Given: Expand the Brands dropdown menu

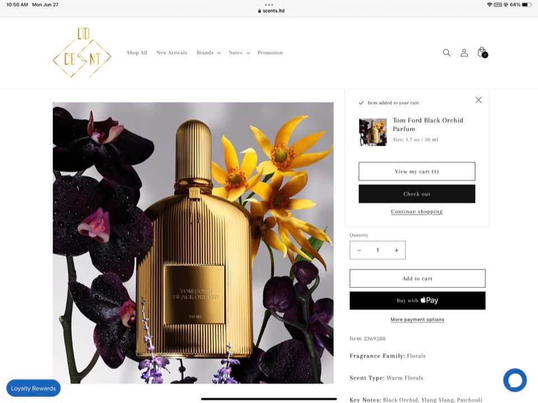Looking at the screenshot, I should (208, 53).
